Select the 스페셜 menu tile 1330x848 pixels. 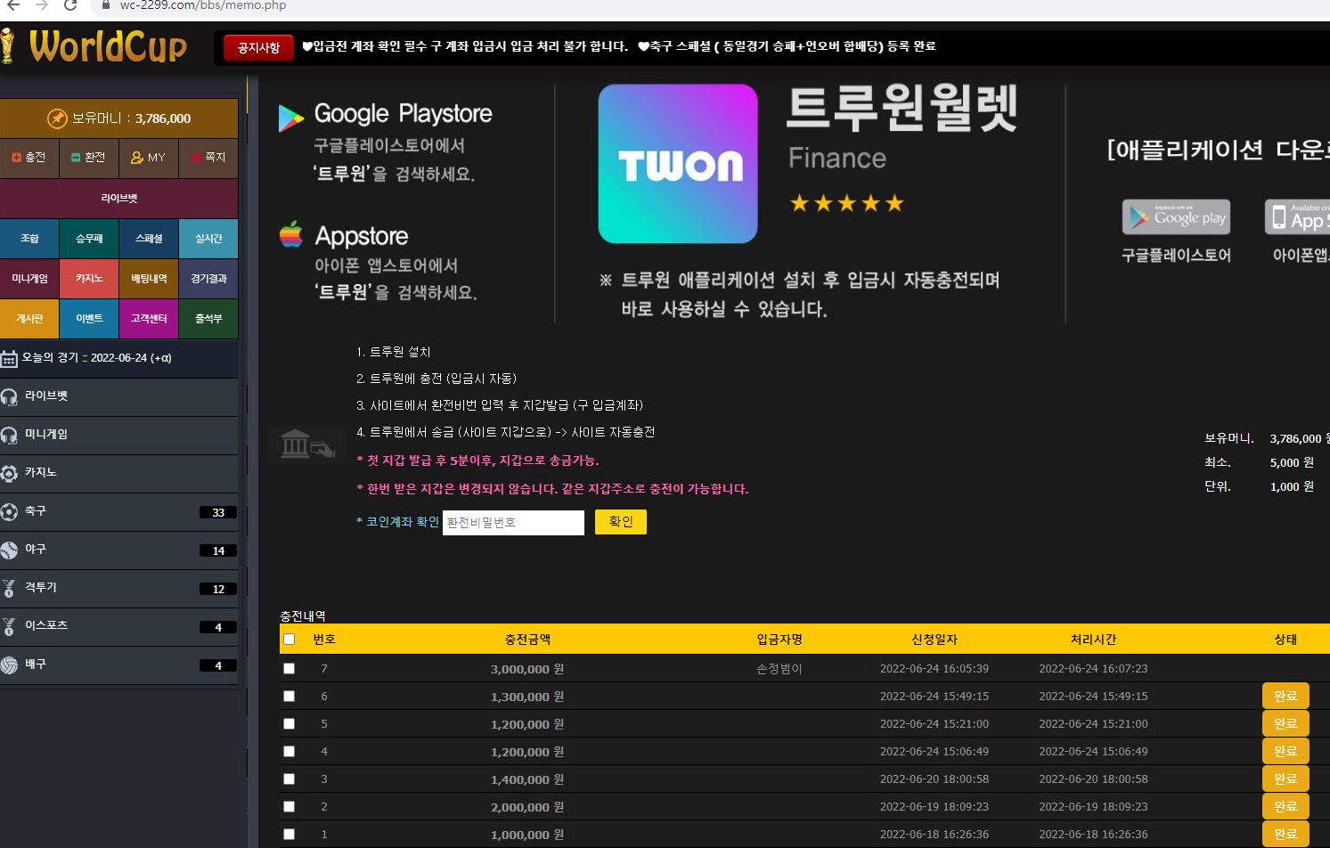149,239
